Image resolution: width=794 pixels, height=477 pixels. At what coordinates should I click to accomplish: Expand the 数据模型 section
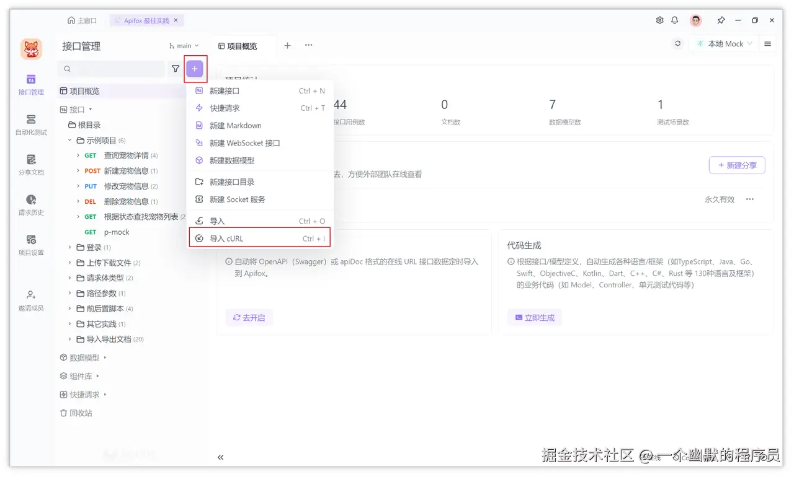pyautogui.click(x=105, y=357)
